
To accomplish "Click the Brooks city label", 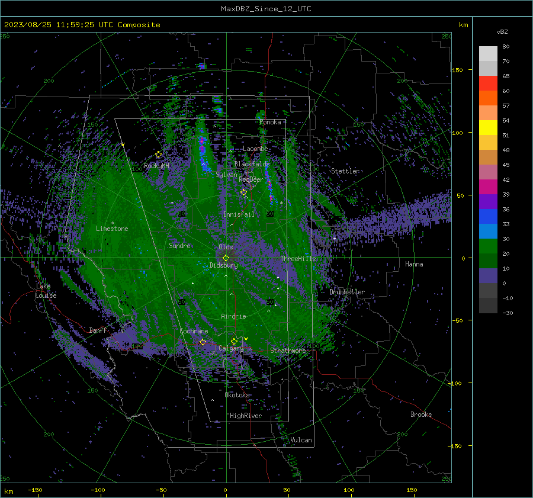I will (x=421, y=415).
